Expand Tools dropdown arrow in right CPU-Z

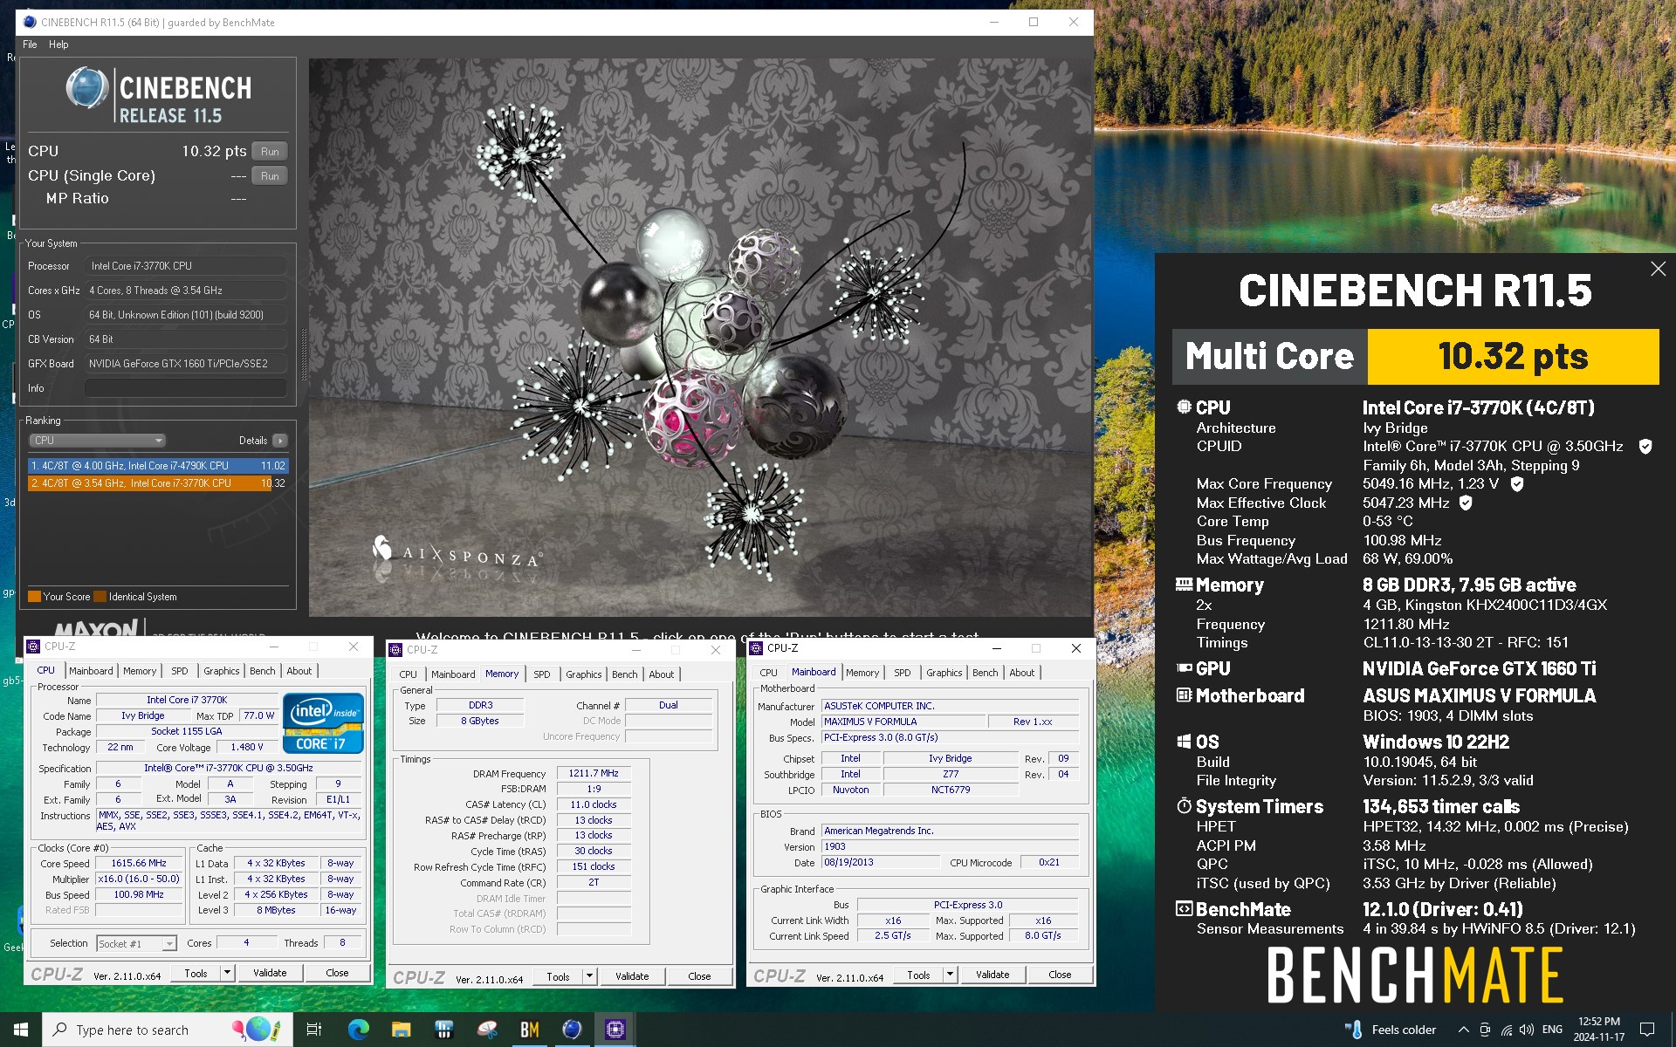tap(950, 975)
